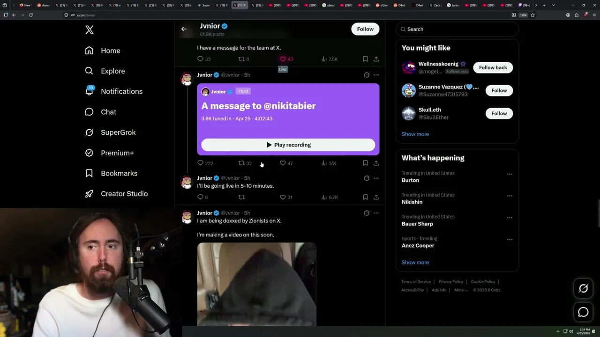The image size is (600, 337).
Task: Play recording of the nikitabier space
Action: (288, 145)
